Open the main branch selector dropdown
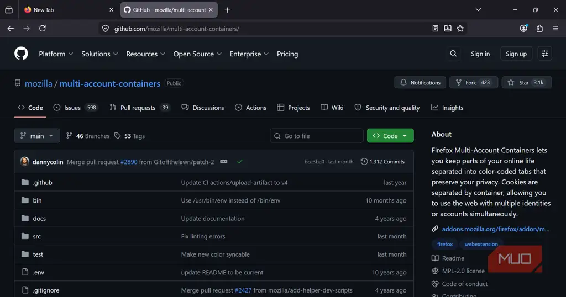The image size is (566, 297). 37,136
